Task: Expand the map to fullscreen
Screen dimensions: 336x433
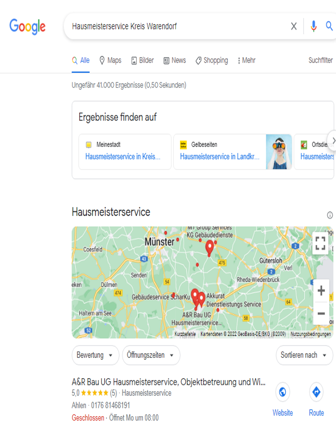Action: point(321,243)
